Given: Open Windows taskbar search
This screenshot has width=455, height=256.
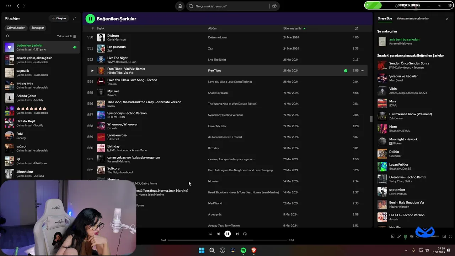Looking at the screenshot, I should (x=212, y=250).
